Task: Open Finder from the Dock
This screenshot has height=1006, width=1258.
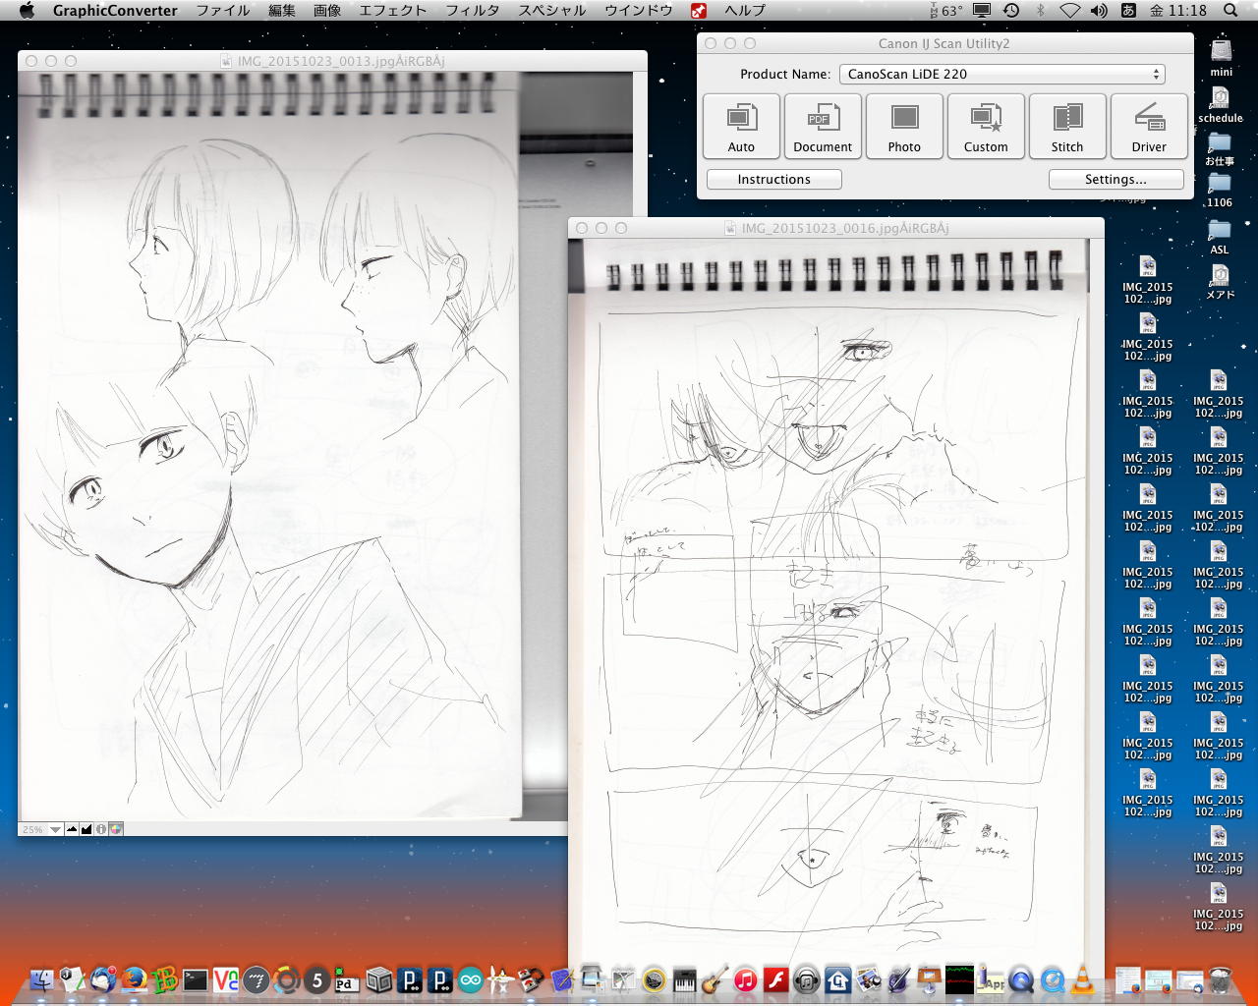Action: [41, 979]
